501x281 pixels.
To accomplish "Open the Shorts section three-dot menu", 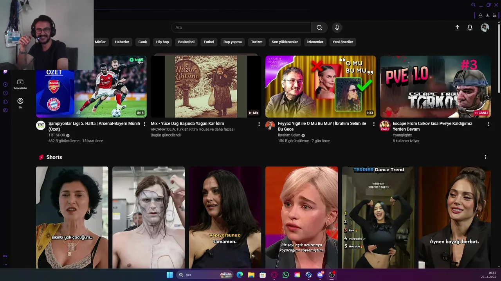I will click(x=486, y=157).
